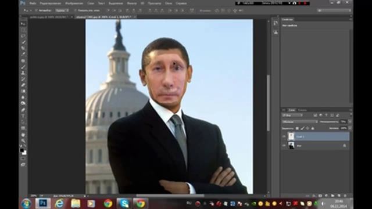Lock layer position

pyautogui.click(x=307, y=128)
